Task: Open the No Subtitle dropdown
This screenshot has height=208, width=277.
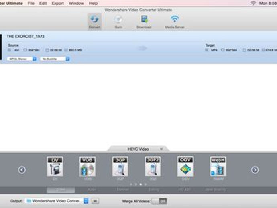Action: tap(55, 59)
